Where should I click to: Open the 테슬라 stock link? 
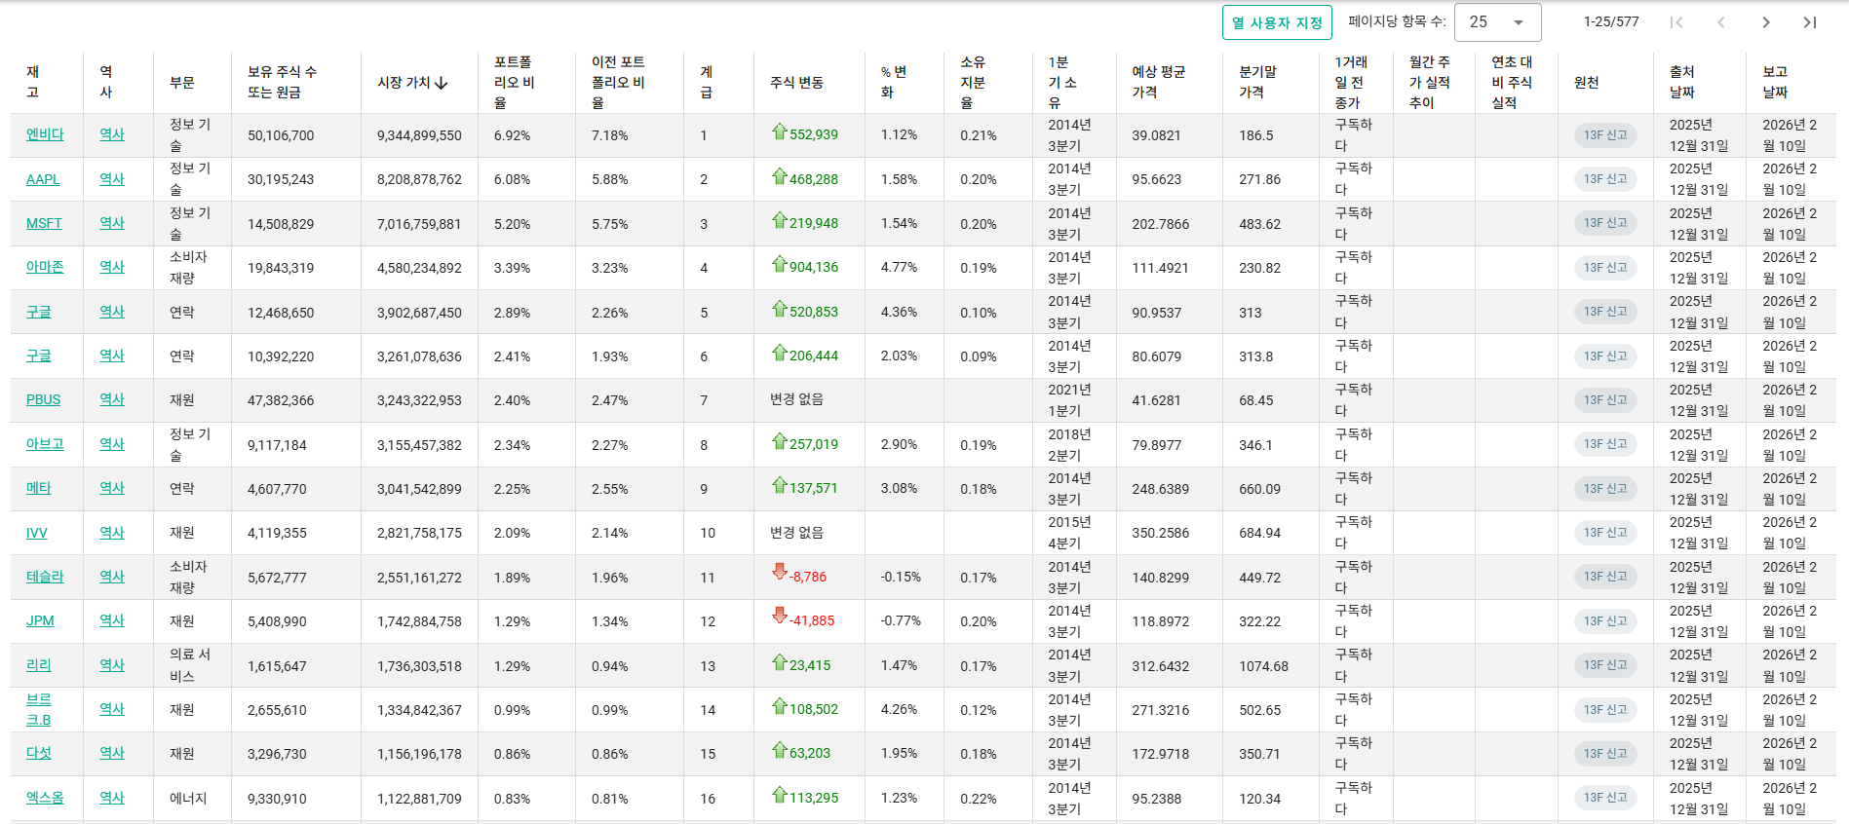(x=45, y=577)
